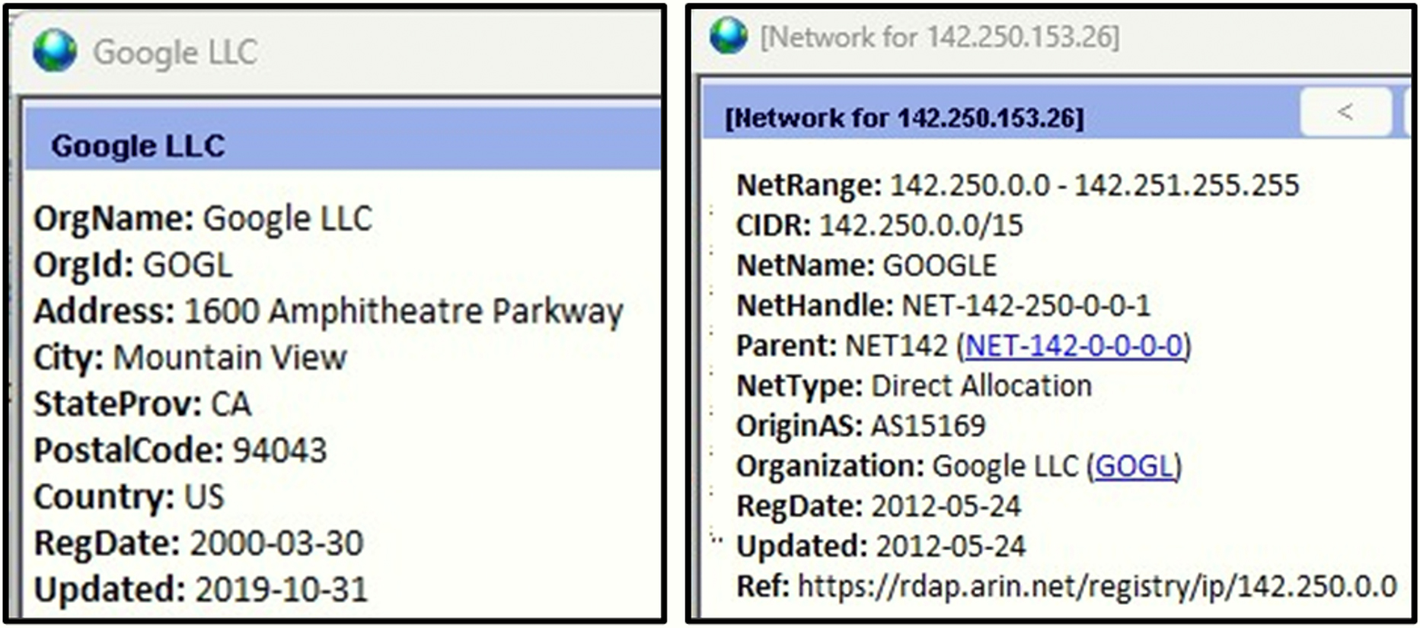Click the globe icon beside Google LLC title
This screenshot has width=1420, height=628.
point(55,52)
